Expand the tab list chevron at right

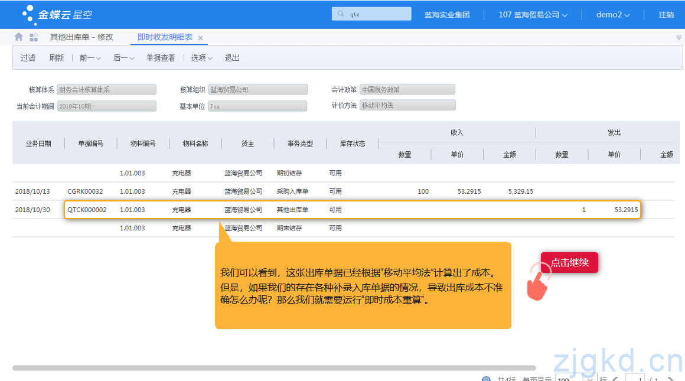pyautogui.click(x=679, y=38)
